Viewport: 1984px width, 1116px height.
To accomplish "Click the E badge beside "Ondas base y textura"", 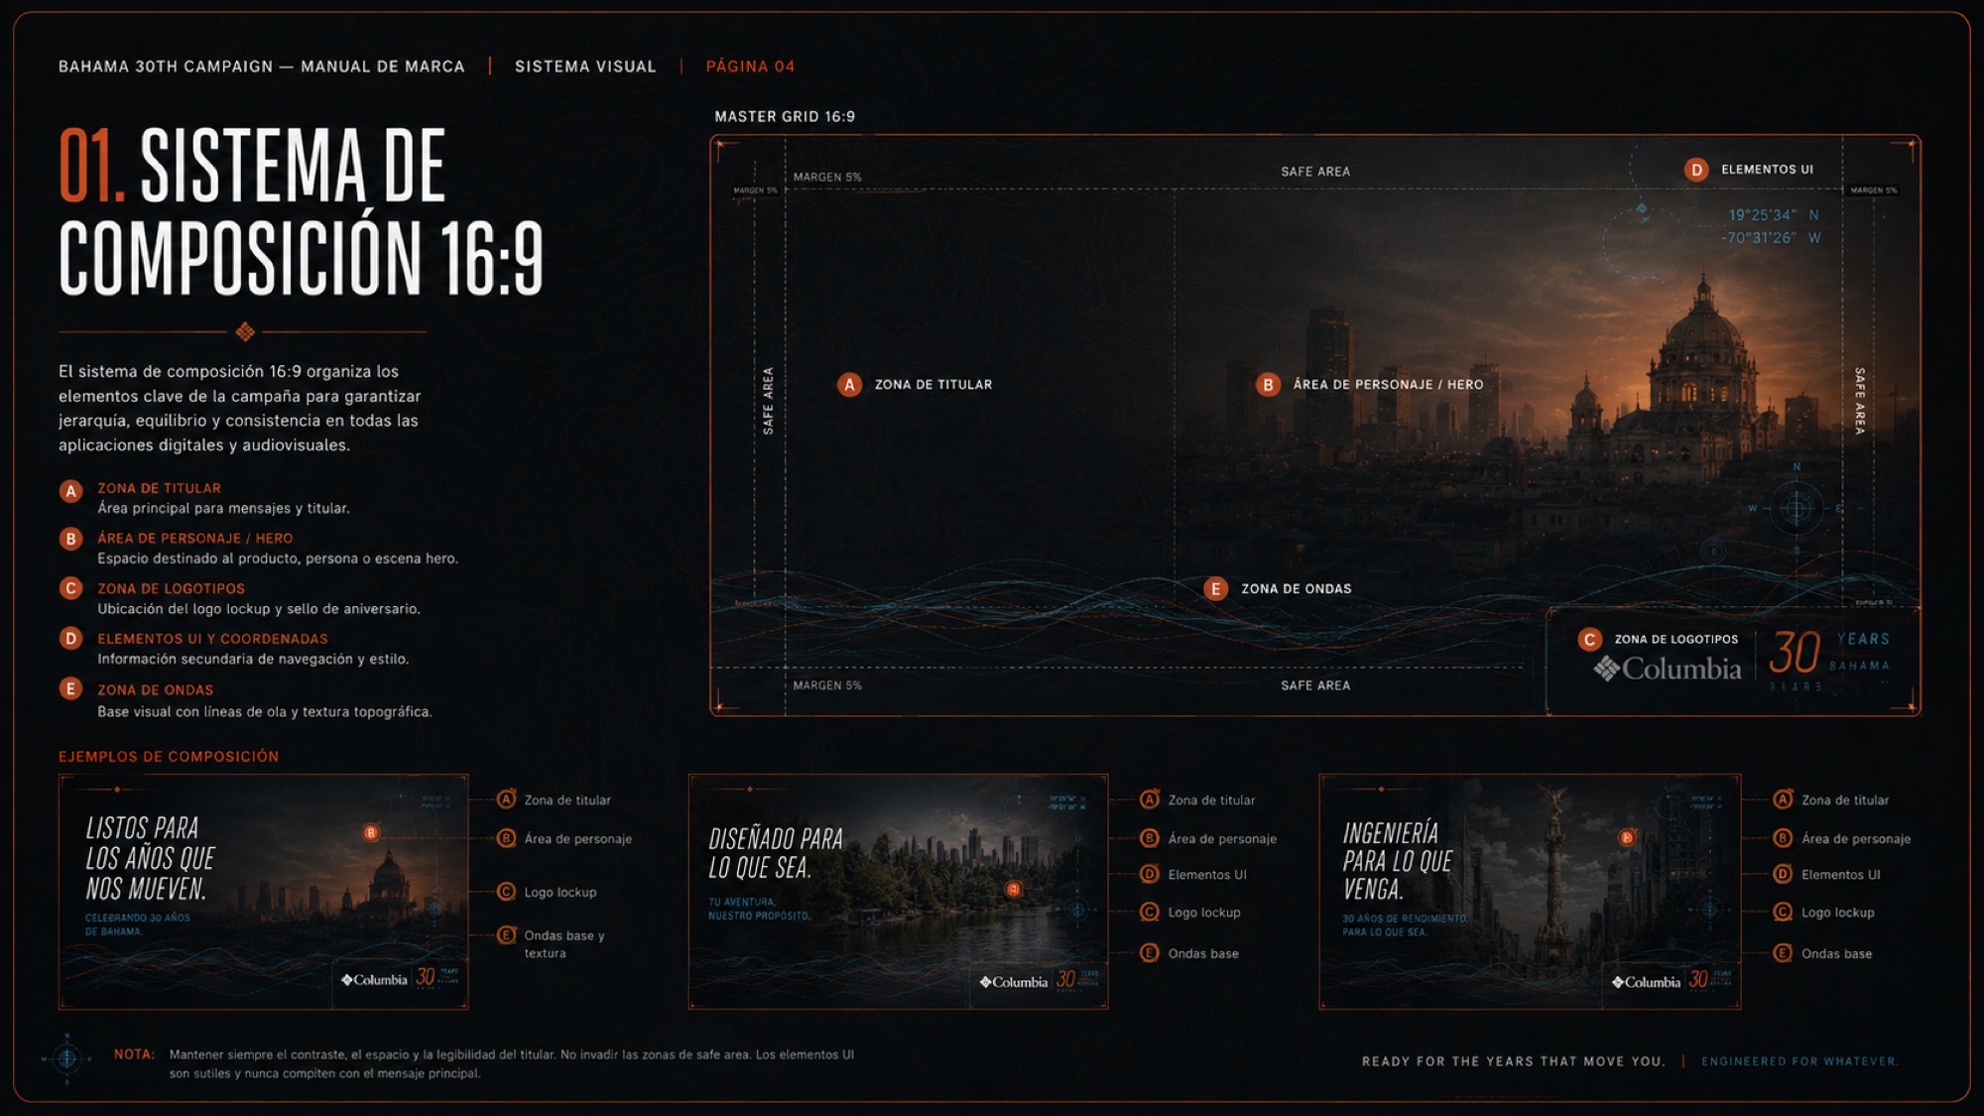I will (x=506, y=935).
